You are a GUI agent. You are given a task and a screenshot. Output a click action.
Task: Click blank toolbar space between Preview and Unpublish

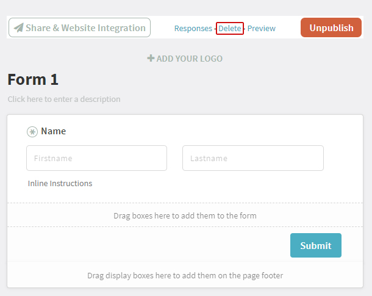coord(288,27)
